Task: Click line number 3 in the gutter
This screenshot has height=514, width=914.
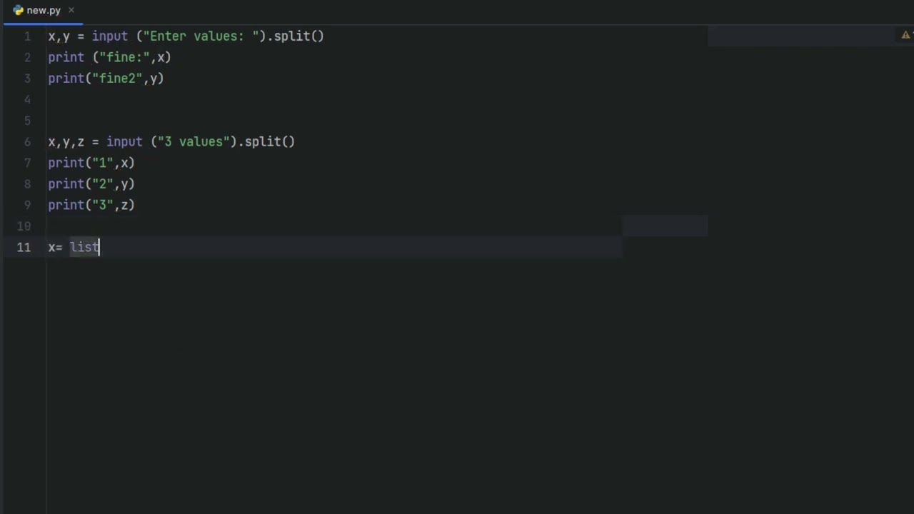Action: [27, 79]
